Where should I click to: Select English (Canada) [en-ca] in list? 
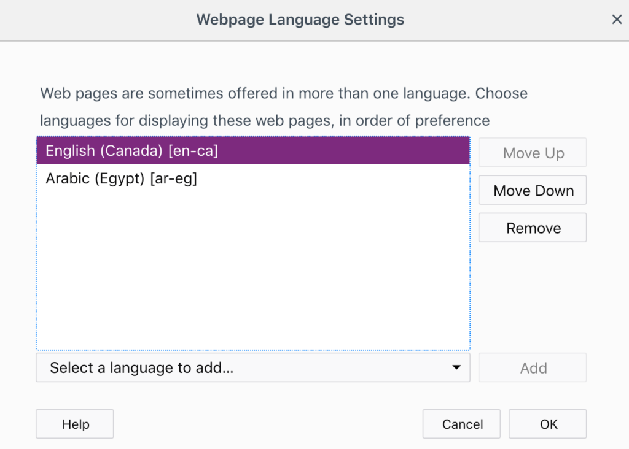pyautogui.click(x=253, y=151)
